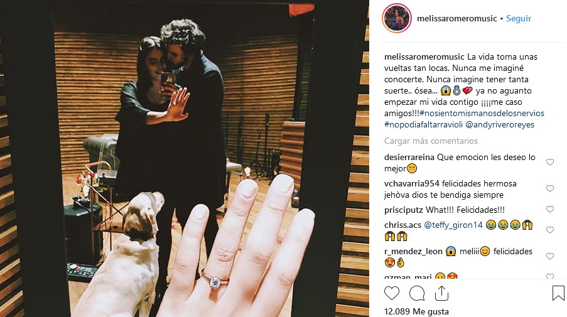
Task: Open the @teffy_giron14 mention
Action: pos(453,225)
